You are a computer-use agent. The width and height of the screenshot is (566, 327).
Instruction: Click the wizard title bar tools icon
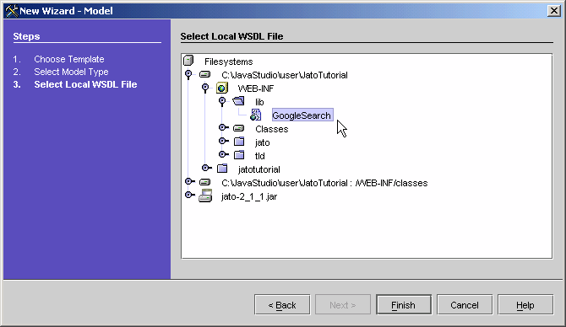pos(12,10)
